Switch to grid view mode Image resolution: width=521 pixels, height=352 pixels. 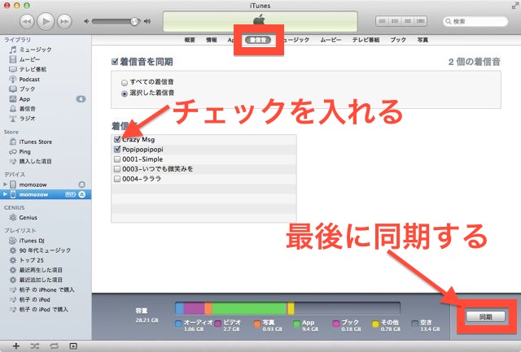coord(408,21)
